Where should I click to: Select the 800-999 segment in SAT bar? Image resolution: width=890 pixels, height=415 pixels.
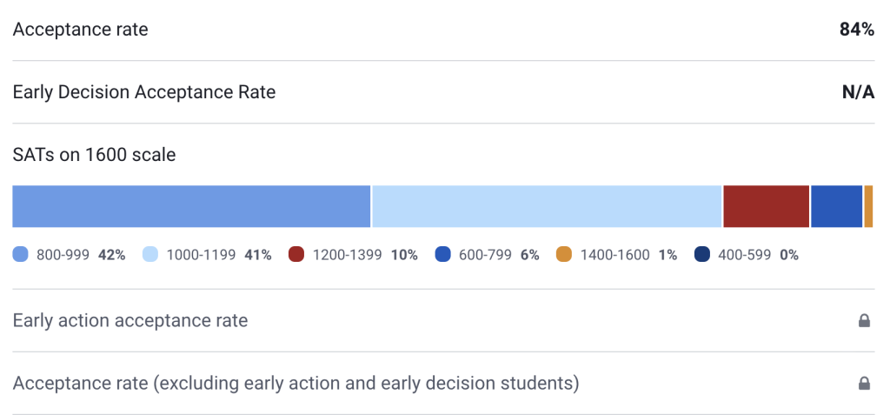(191, 206)
